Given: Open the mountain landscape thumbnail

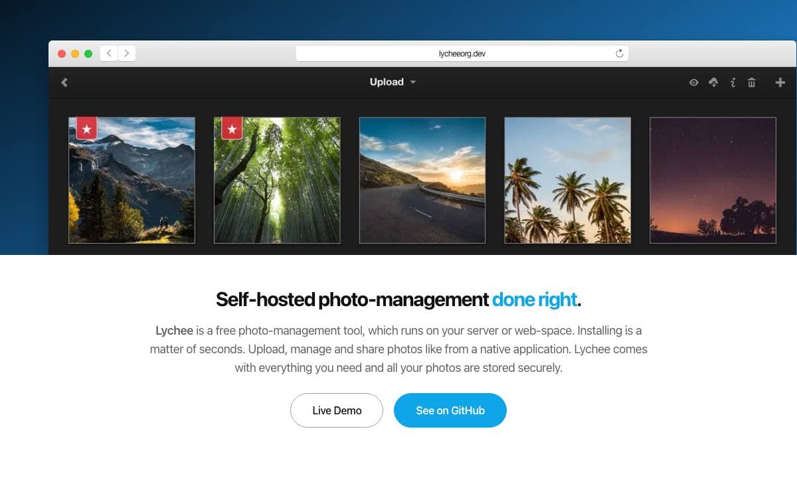Looking at the screenshot, I should coord(132,181).
